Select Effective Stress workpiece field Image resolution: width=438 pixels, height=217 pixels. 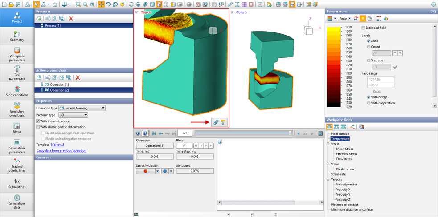[x=347, y=154]
